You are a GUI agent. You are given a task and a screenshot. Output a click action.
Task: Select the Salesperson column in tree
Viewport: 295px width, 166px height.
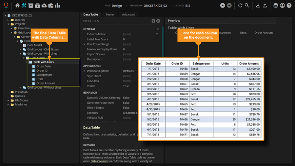[44, 75]
